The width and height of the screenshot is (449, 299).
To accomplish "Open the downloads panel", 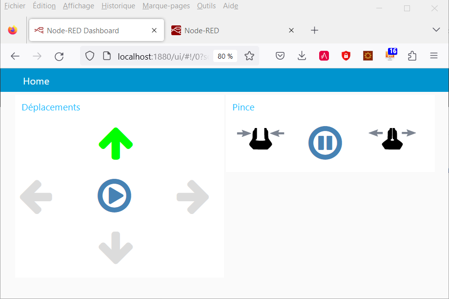I will coord(302,56).
